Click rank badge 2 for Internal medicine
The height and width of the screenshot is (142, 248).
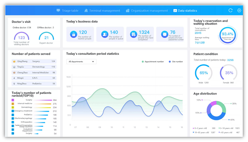click(13, 104)
